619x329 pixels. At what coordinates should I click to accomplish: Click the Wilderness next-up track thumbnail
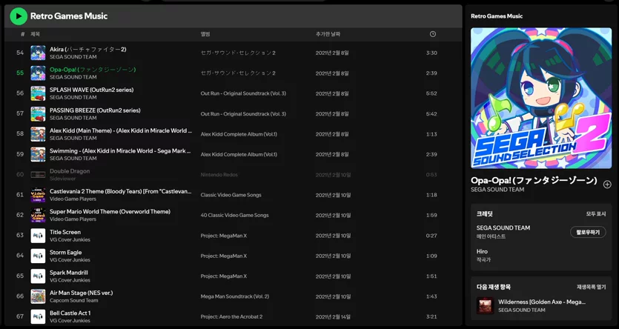click(485, 306)
